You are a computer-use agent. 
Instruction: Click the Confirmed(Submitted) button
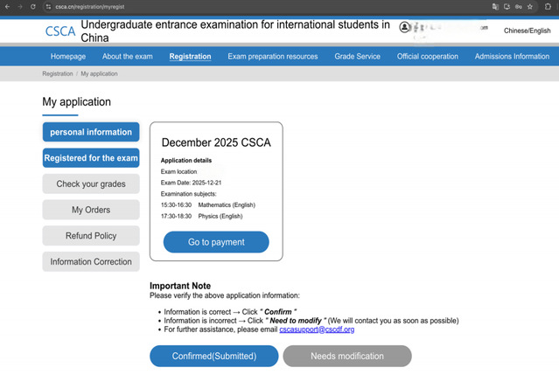click(x=213, y=356)
